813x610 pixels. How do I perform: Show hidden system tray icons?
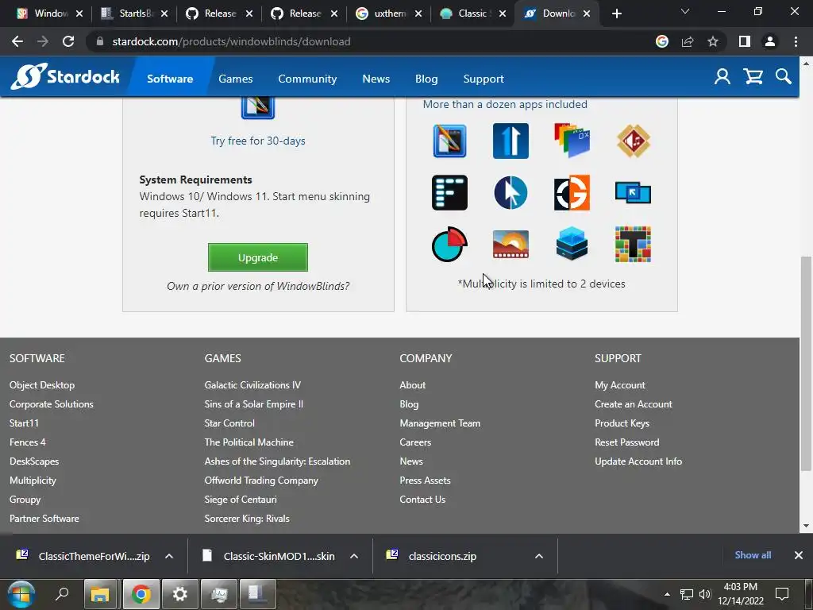point(667,594)
